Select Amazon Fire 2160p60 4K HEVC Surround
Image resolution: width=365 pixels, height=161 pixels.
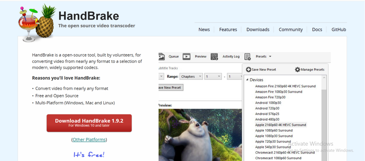tap(286, 86)
